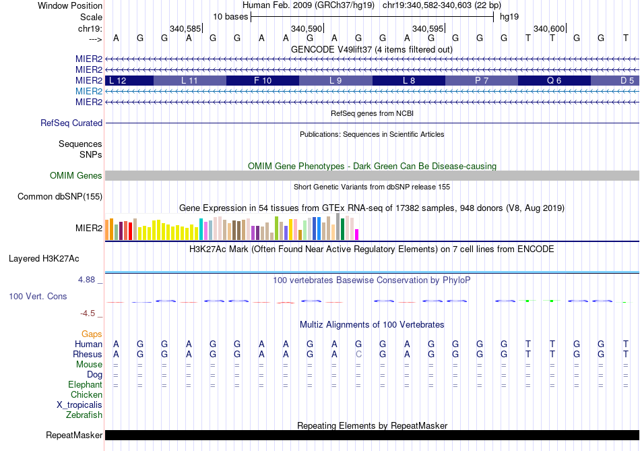Click the L 9 codon block

click(x=335, y=80)
